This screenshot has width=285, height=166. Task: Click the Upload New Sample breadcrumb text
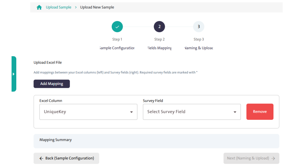click(97, 7)
